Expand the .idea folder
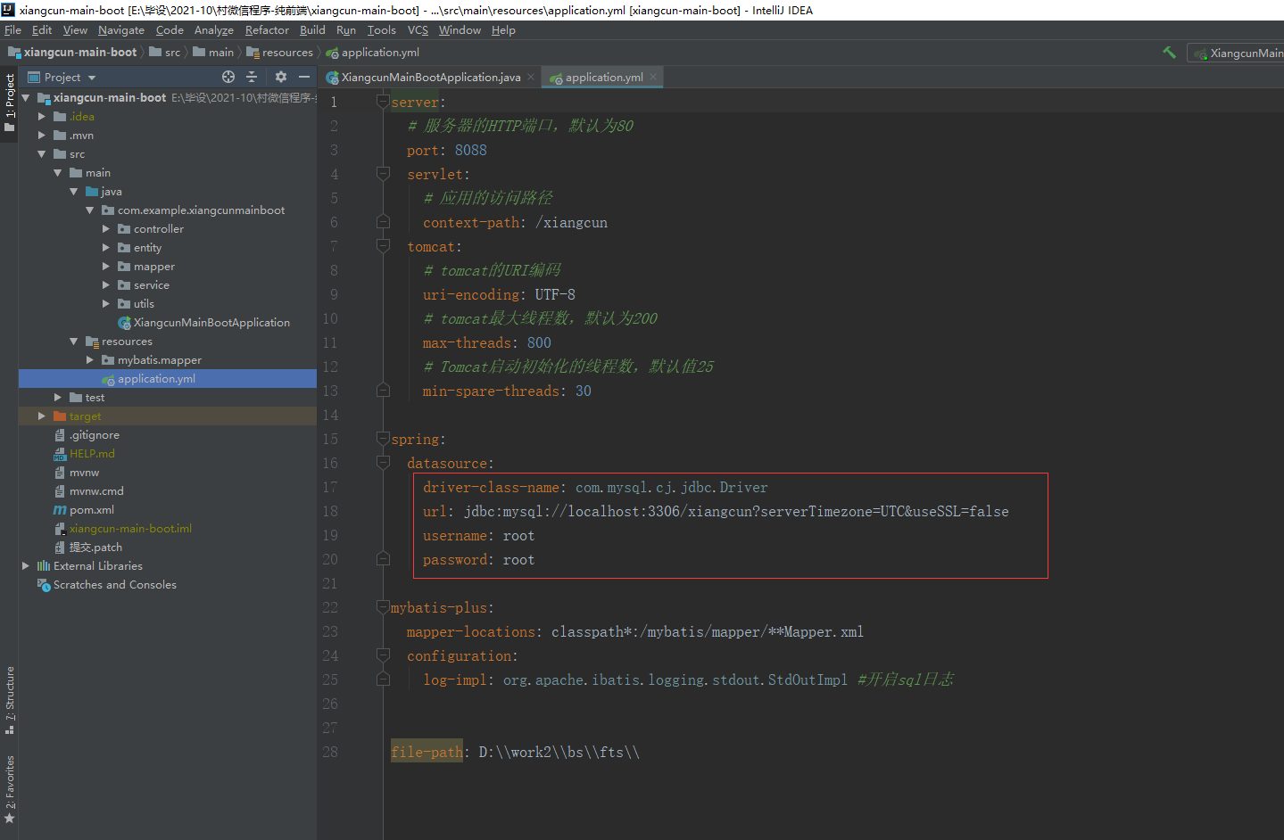The image size is (1284, 840). [x=42, y=117]
